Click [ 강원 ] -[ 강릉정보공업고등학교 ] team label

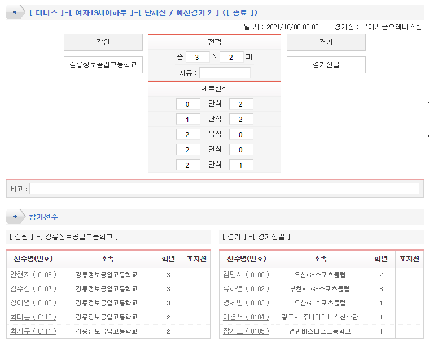pos(63,236)
